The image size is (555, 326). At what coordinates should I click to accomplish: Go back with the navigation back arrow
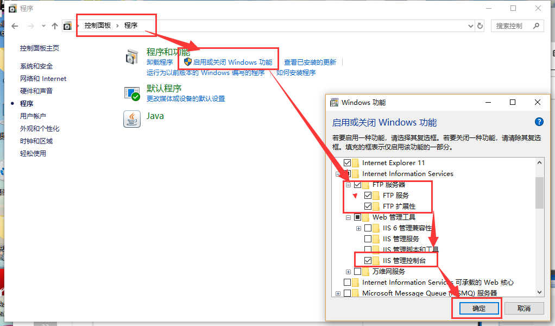15,26
